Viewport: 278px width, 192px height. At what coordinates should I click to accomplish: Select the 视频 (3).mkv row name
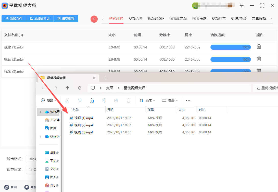click(x=14, y=72)
